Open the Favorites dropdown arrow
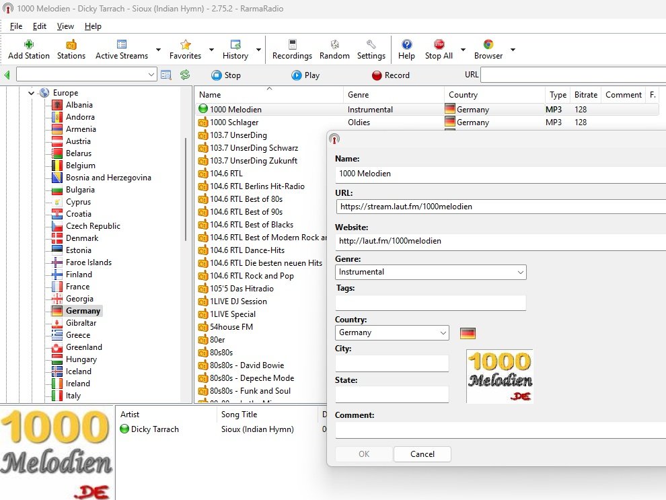Image resolution: width=666 pixels, height=500 pixels. [x=211, y=50]
